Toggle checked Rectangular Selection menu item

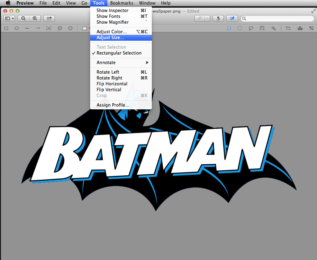click(x=121, y=53)
